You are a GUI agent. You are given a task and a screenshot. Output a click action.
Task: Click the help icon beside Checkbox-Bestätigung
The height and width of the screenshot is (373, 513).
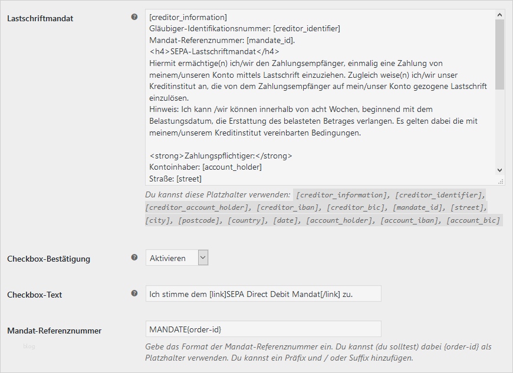point(134,258)
